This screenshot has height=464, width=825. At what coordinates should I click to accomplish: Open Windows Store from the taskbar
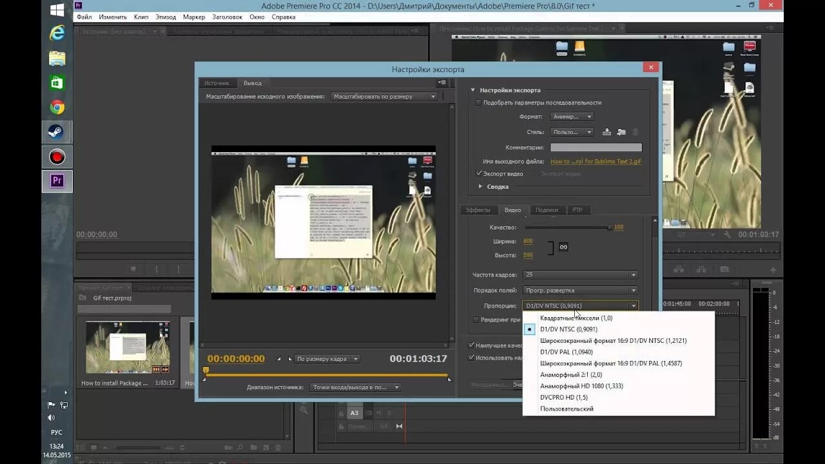click(57, 82)
